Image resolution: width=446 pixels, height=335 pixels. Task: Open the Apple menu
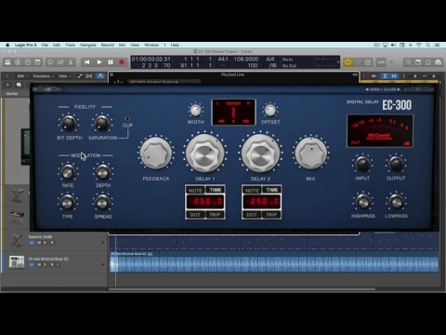click(7, 45)
